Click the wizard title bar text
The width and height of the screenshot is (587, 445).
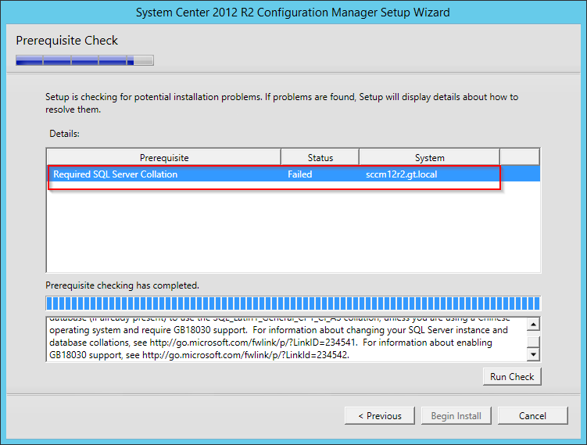[293, 13]
